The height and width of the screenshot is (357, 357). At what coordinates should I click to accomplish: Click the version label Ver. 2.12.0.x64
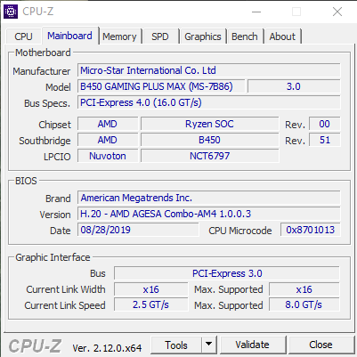(x=107, y=348)
